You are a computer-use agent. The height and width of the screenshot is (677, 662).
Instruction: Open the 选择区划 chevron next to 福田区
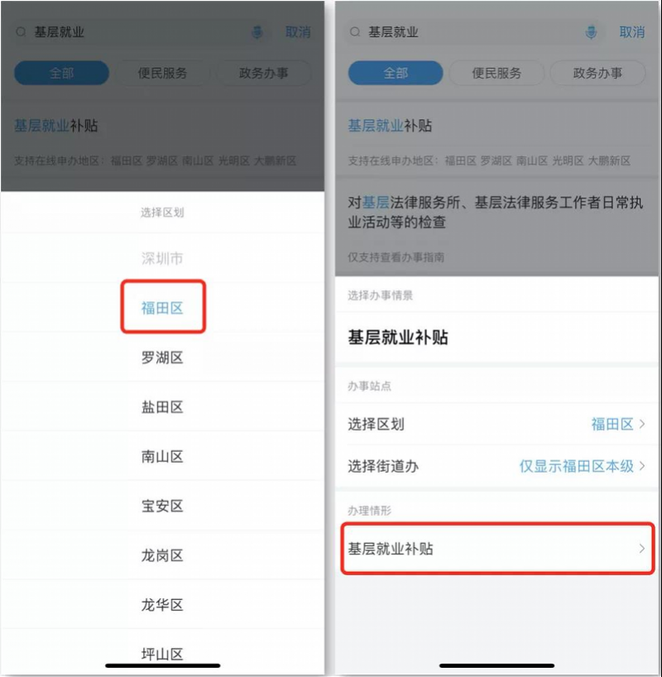(642, 424)
